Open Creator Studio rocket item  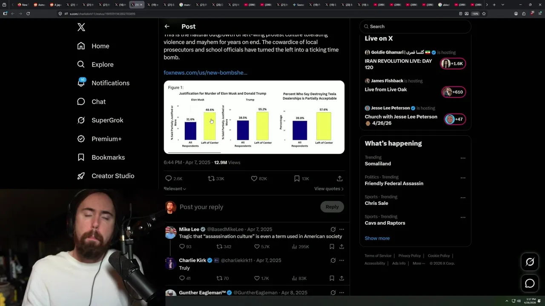106,176
